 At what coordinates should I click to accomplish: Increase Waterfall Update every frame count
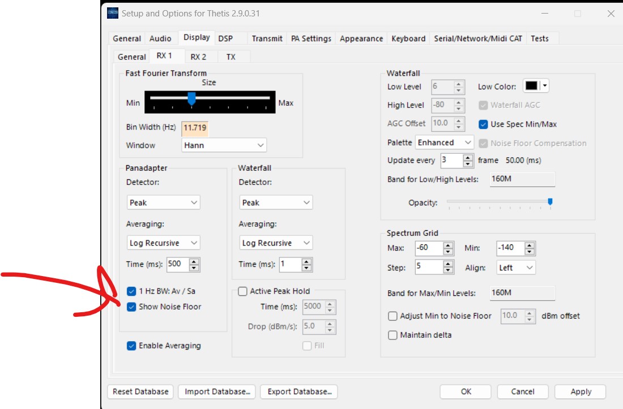click(468, 157)
